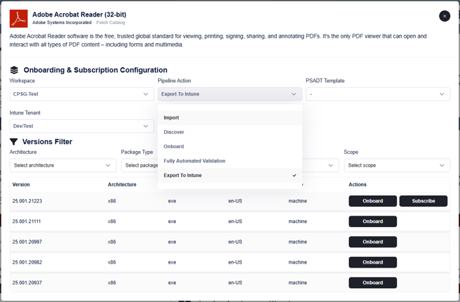Select Onboard option in the dropdown list

(x=229, y=146)
